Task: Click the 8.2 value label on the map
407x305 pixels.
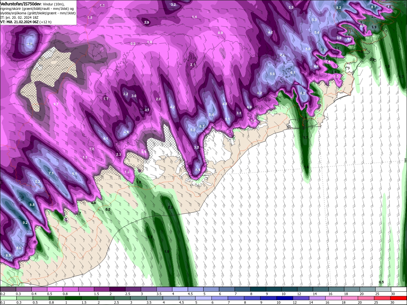Action: tap(339, 8)
